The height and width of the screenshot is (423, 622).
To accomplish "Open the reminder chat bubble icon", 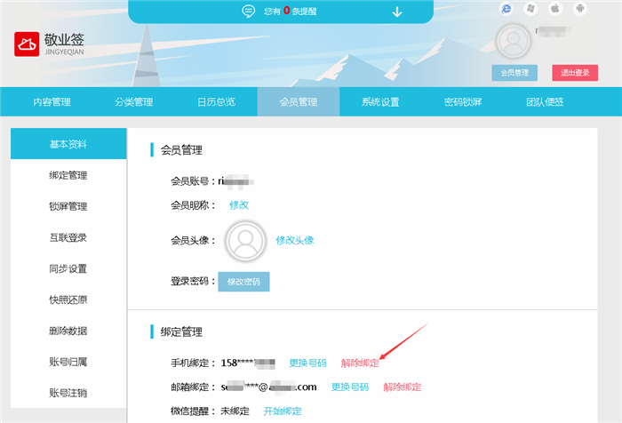I will [248, 12].
